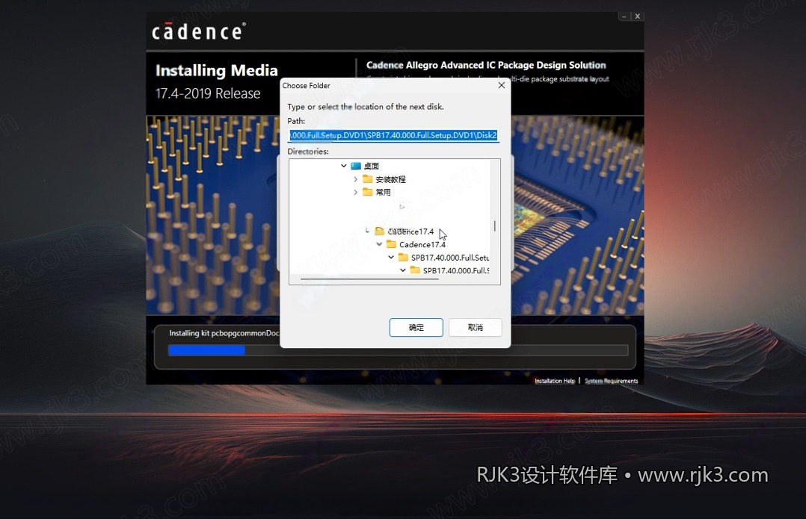Minimize the Cadence installer window
806x519 pixels.
624,16
